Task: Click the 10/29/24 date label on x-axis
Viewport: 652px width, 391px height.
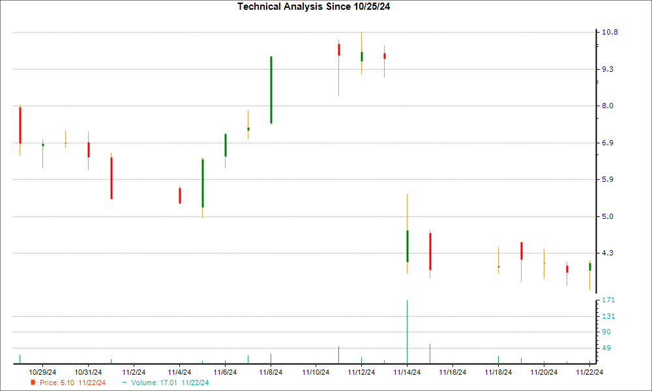Action: point(42,372)
